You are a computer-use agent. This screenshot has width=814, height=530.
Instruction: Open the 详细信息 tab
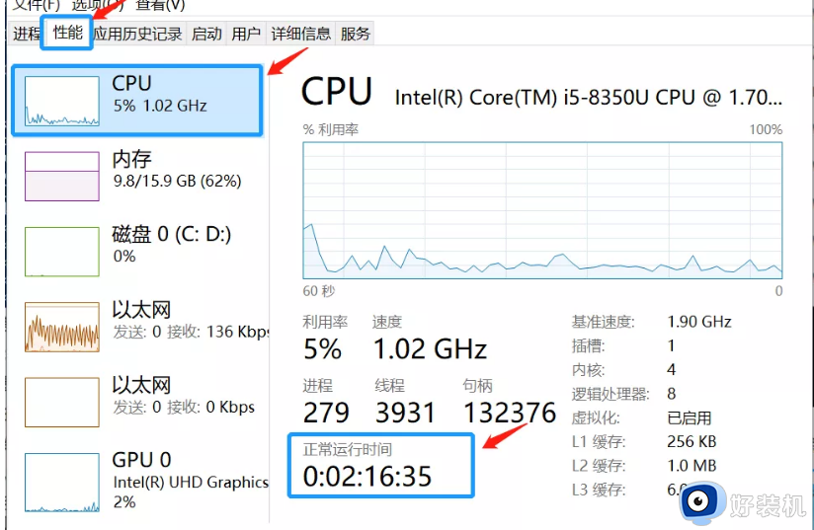[x=301, y=34]
